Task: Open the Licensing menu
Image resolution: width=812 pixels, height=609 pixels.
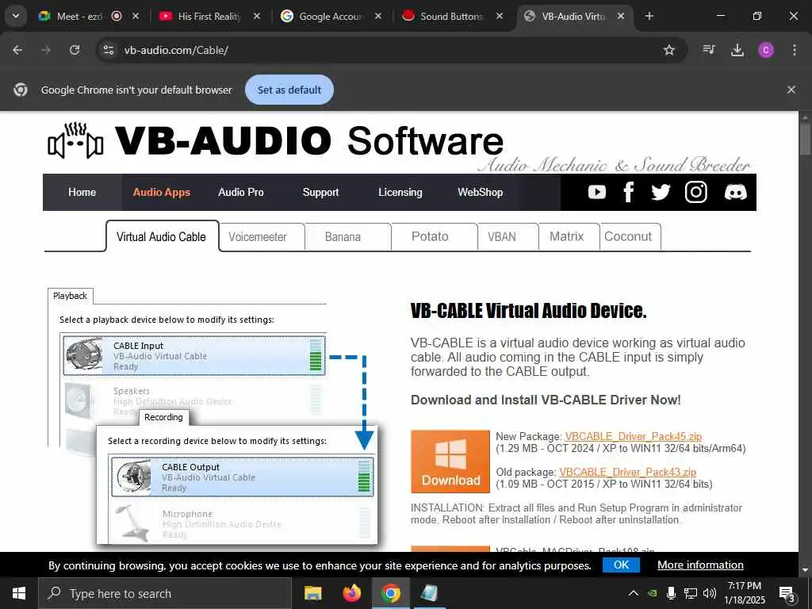Action: [x=400, y=192]
